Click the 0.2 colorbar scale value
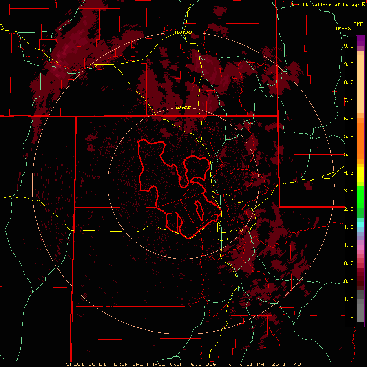Image resolution: width=367 pixels, height=367 pixels. (x=349, y=263)
